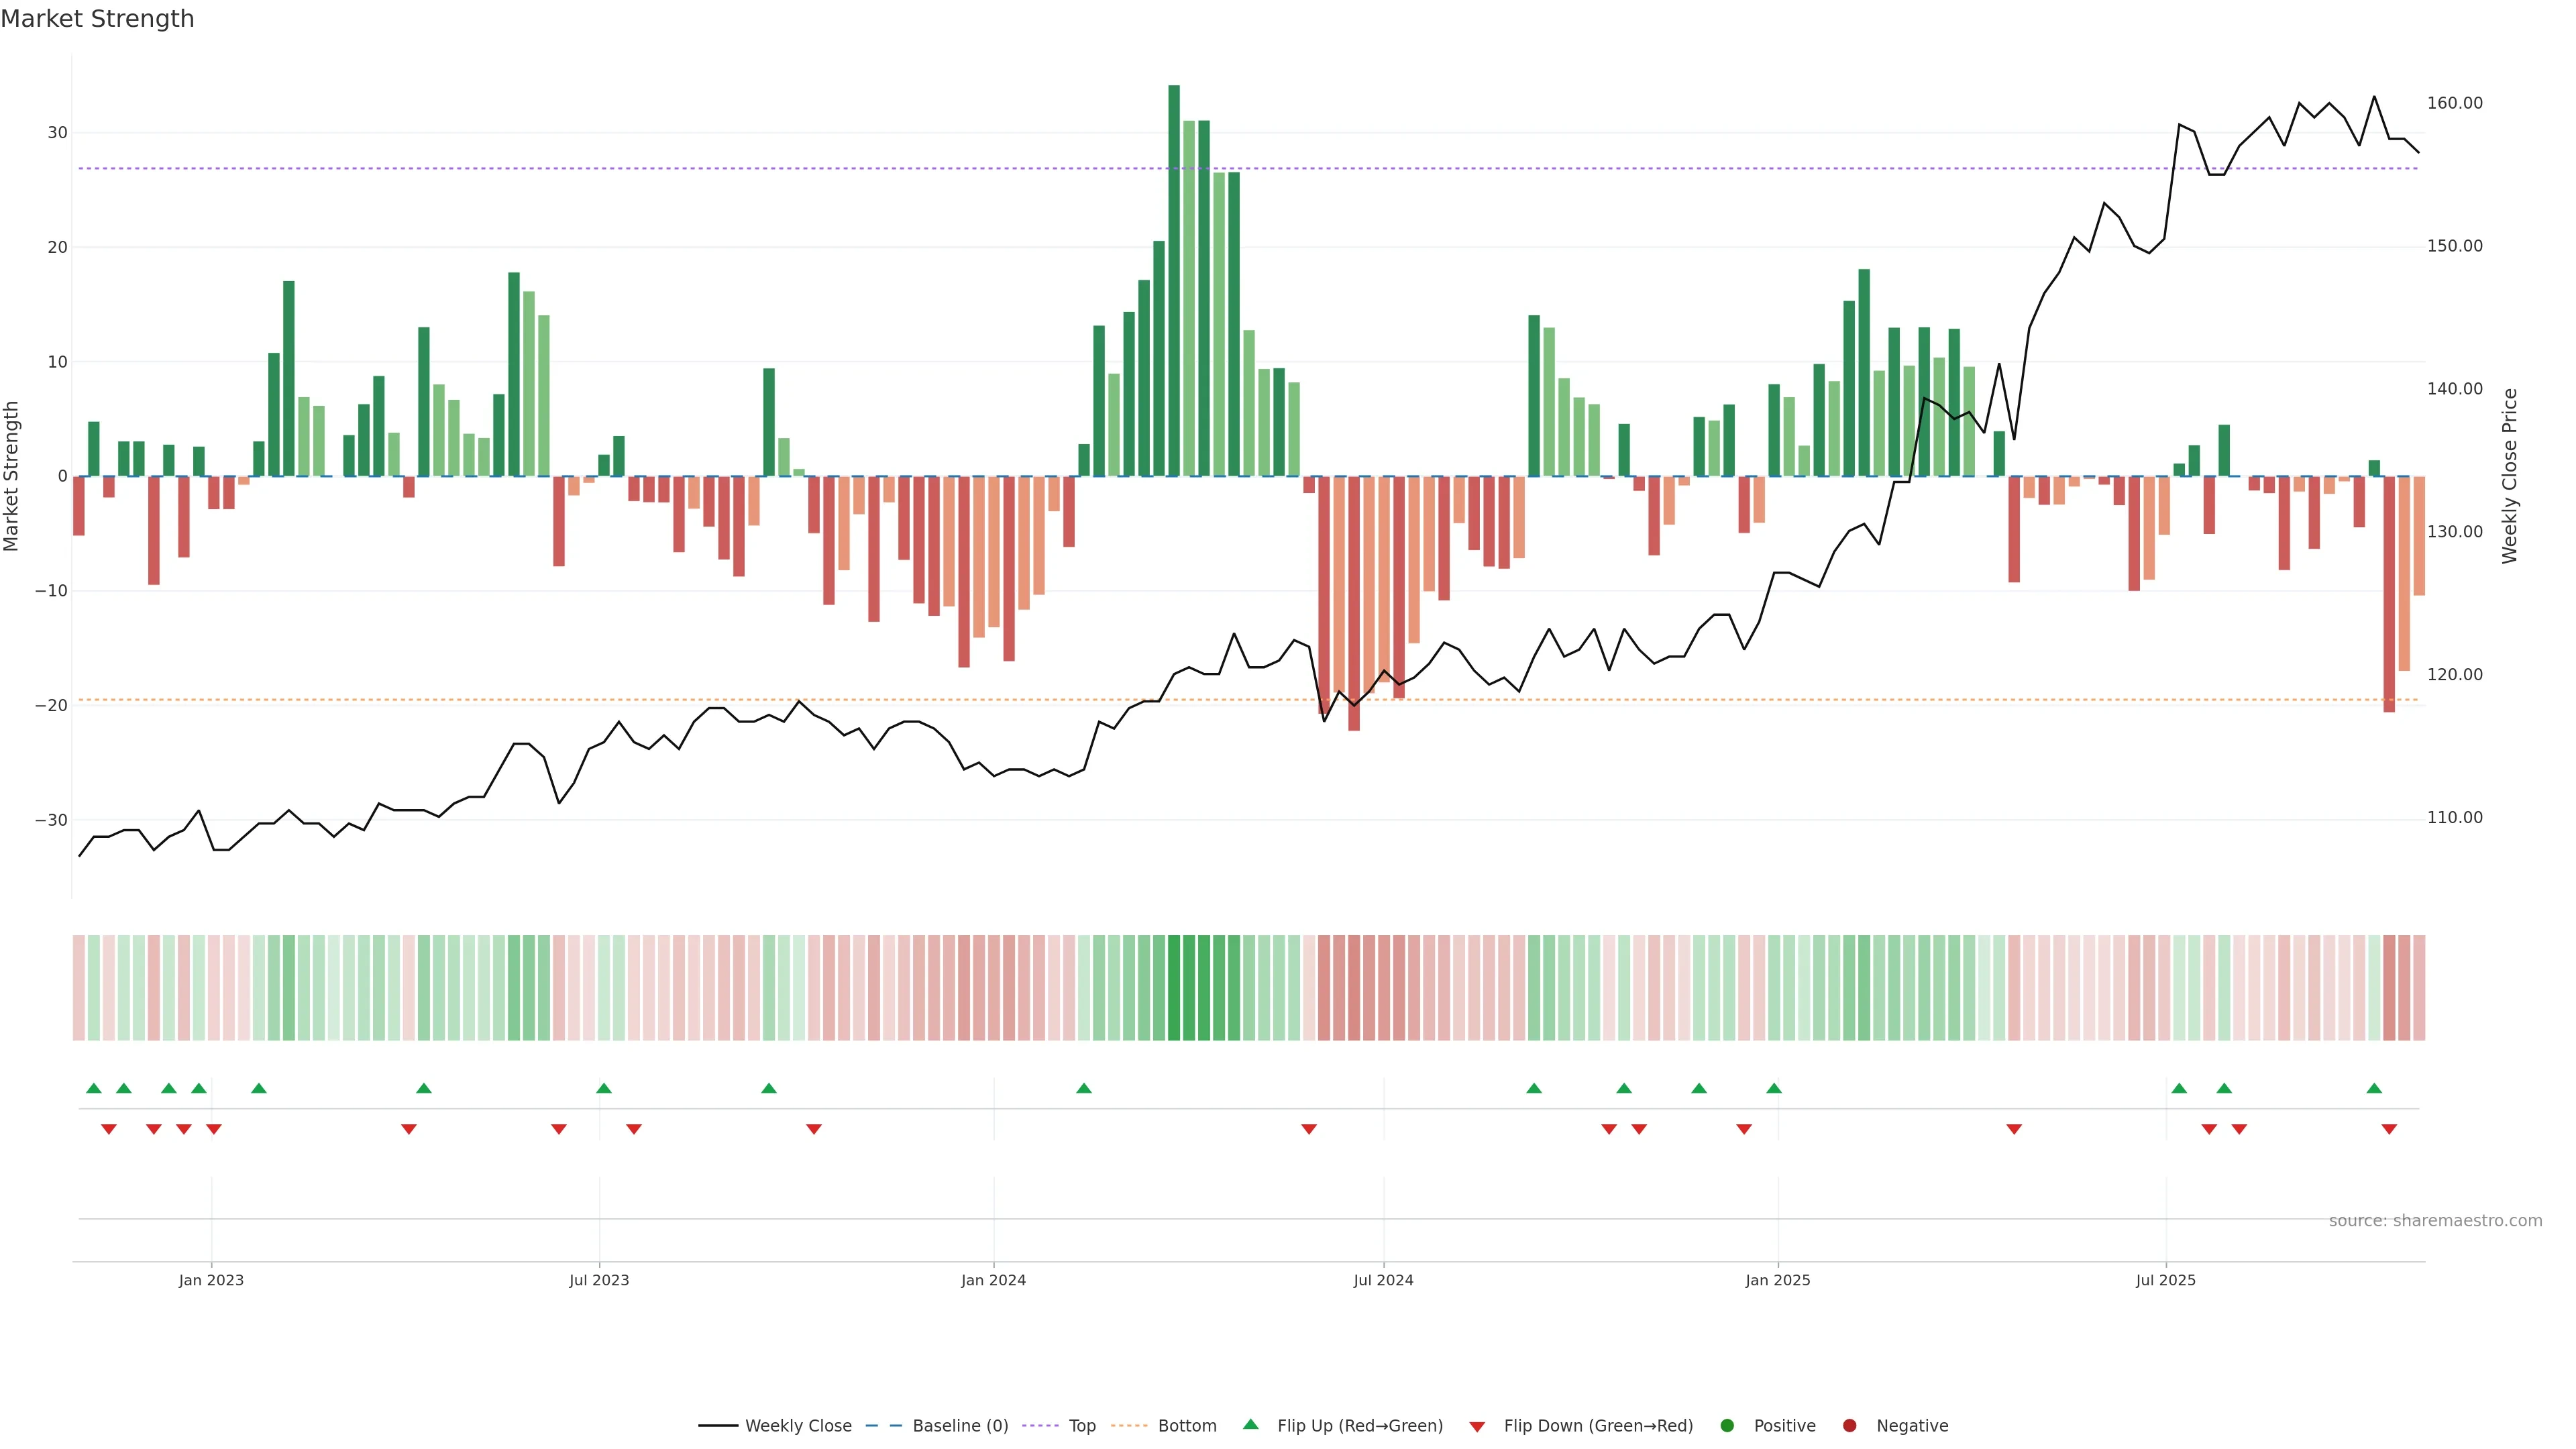Click the Jan 2023 x-axis label

click(x=211, y=1280)
